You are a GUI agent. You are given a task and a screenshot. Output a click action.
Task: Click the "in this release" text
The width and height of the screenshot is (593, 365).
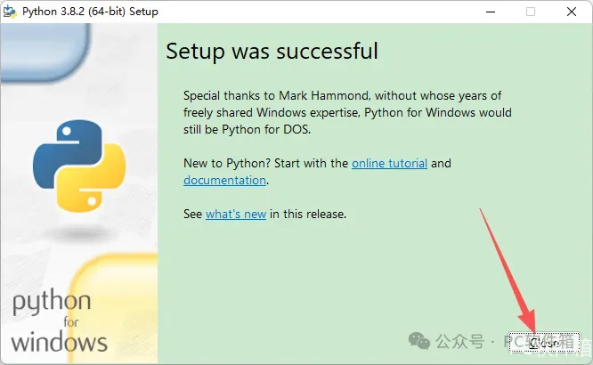point(308,214)
